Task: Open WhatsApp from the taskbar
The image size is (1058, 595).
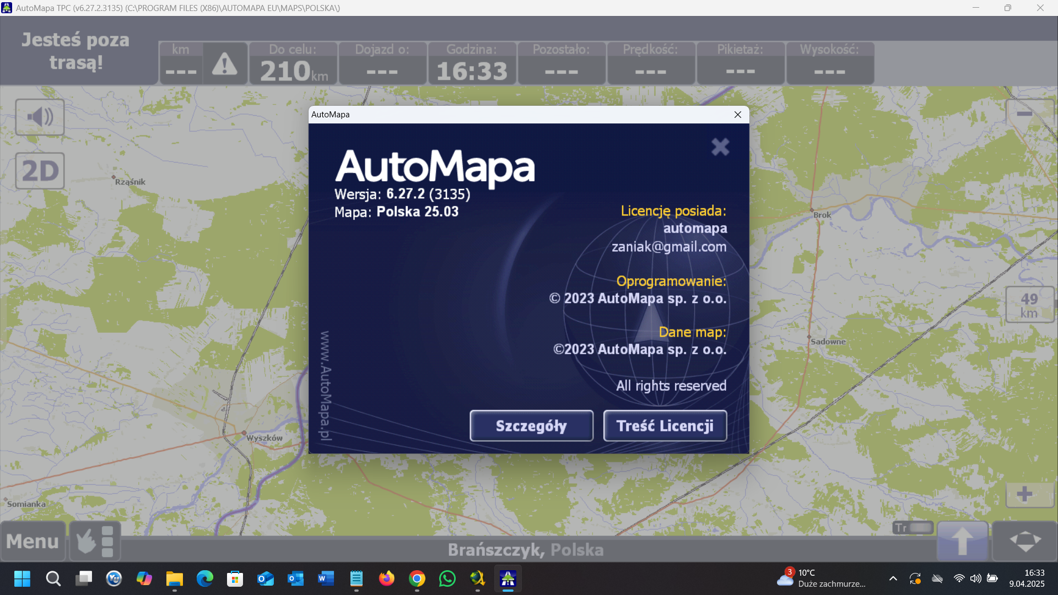Action: (447, 578)
